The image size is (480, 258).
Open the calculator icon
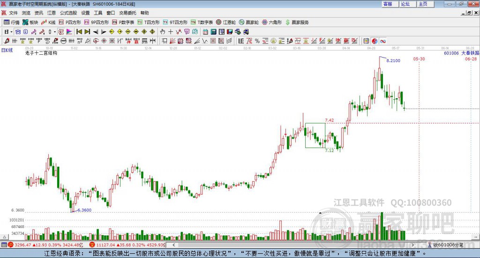click(213, 32)
